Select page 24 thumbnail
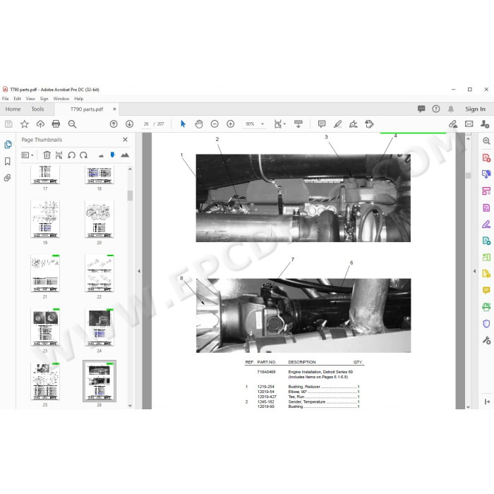 (100, 327)
